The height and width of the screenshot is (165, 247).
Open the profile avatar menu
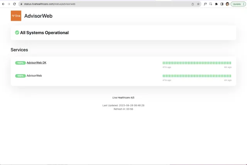(x=227, y=4)
